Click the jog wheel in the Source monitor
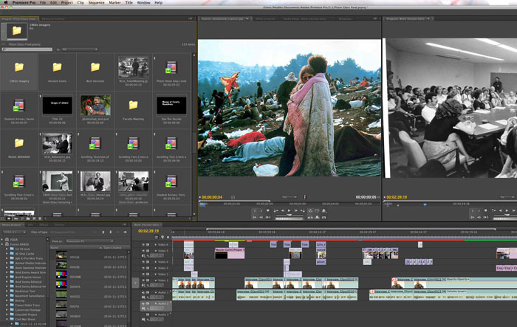 [x=290, y=218]
